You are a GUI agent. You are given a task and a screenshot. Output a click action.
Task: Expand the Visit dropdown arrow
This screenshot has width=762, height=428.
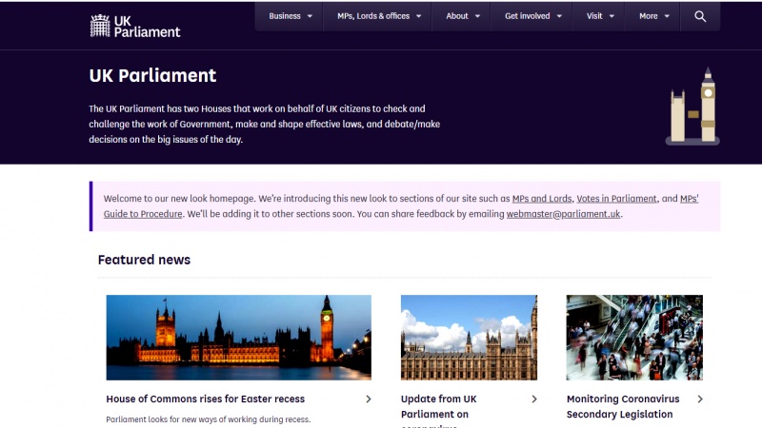[612, 16]
